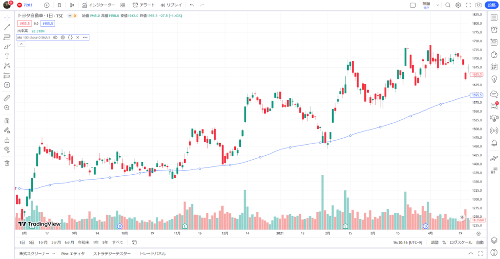Open the data window panel icon

coord(494,42)
